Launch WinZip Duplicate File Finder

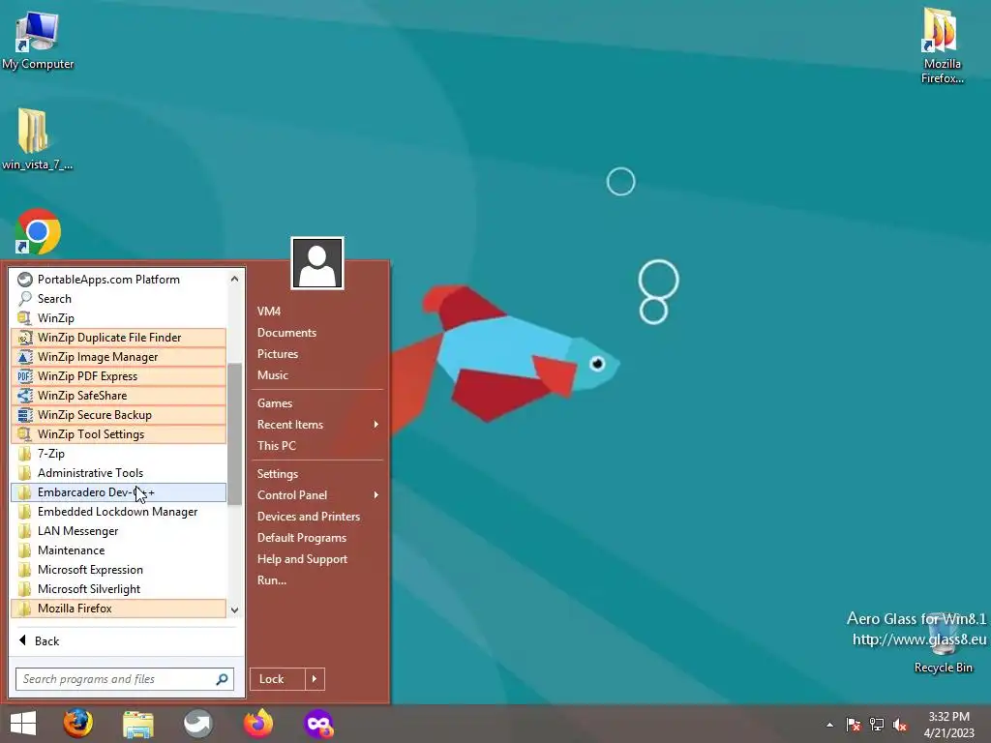point(119,338)
